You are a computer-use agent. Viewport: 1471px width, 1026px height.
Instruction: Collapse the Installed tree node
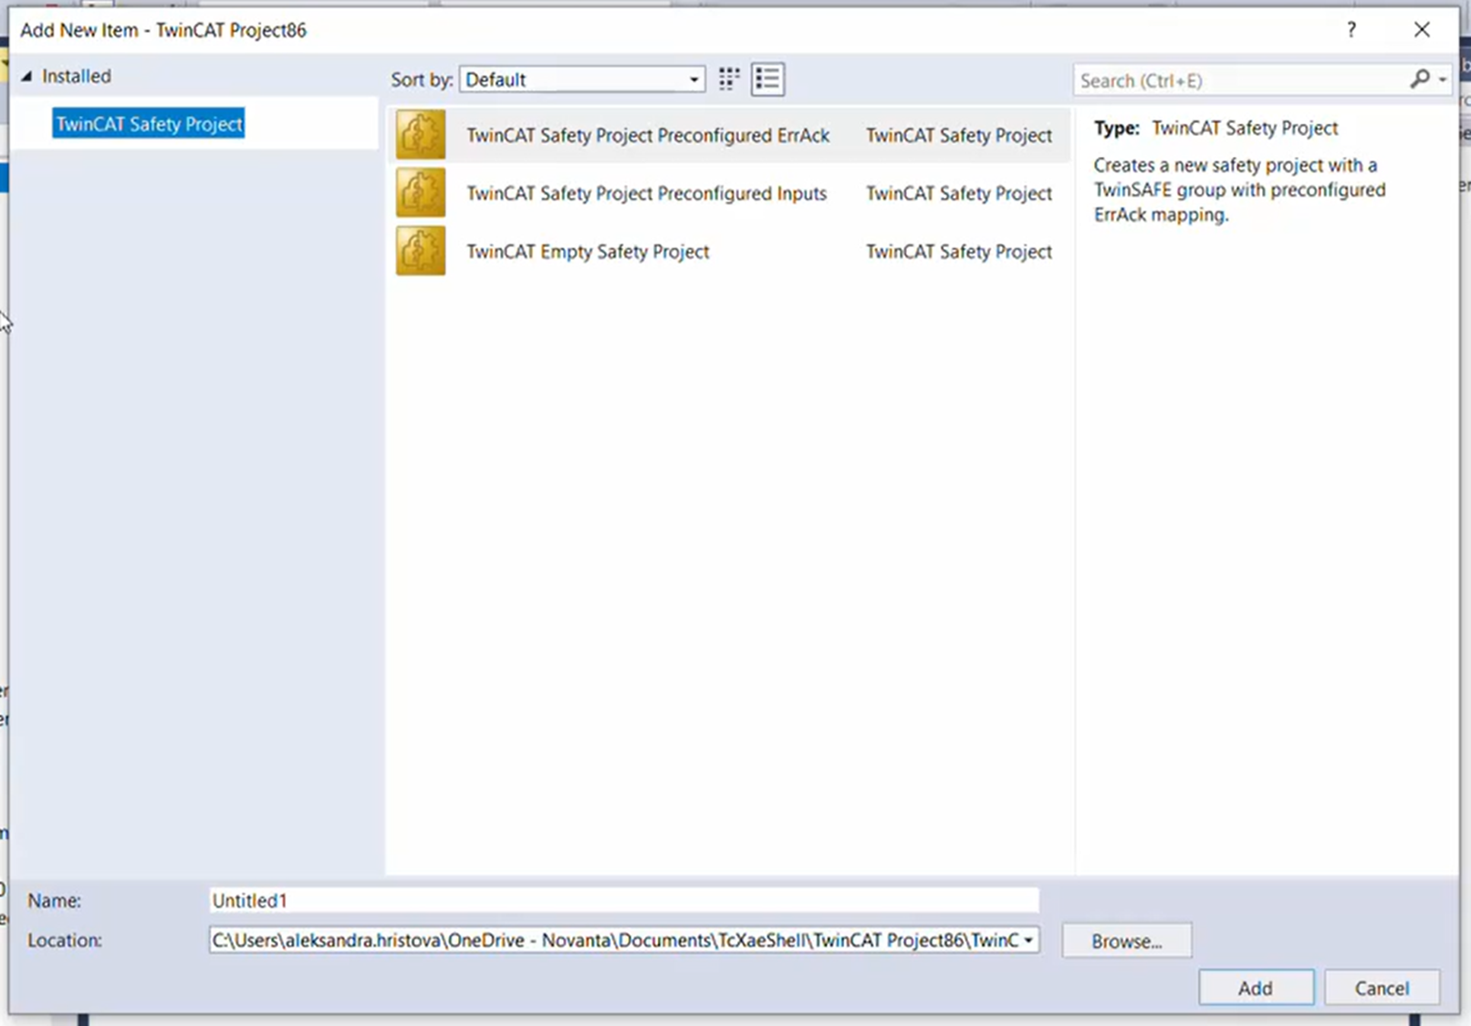coord(26,76)
